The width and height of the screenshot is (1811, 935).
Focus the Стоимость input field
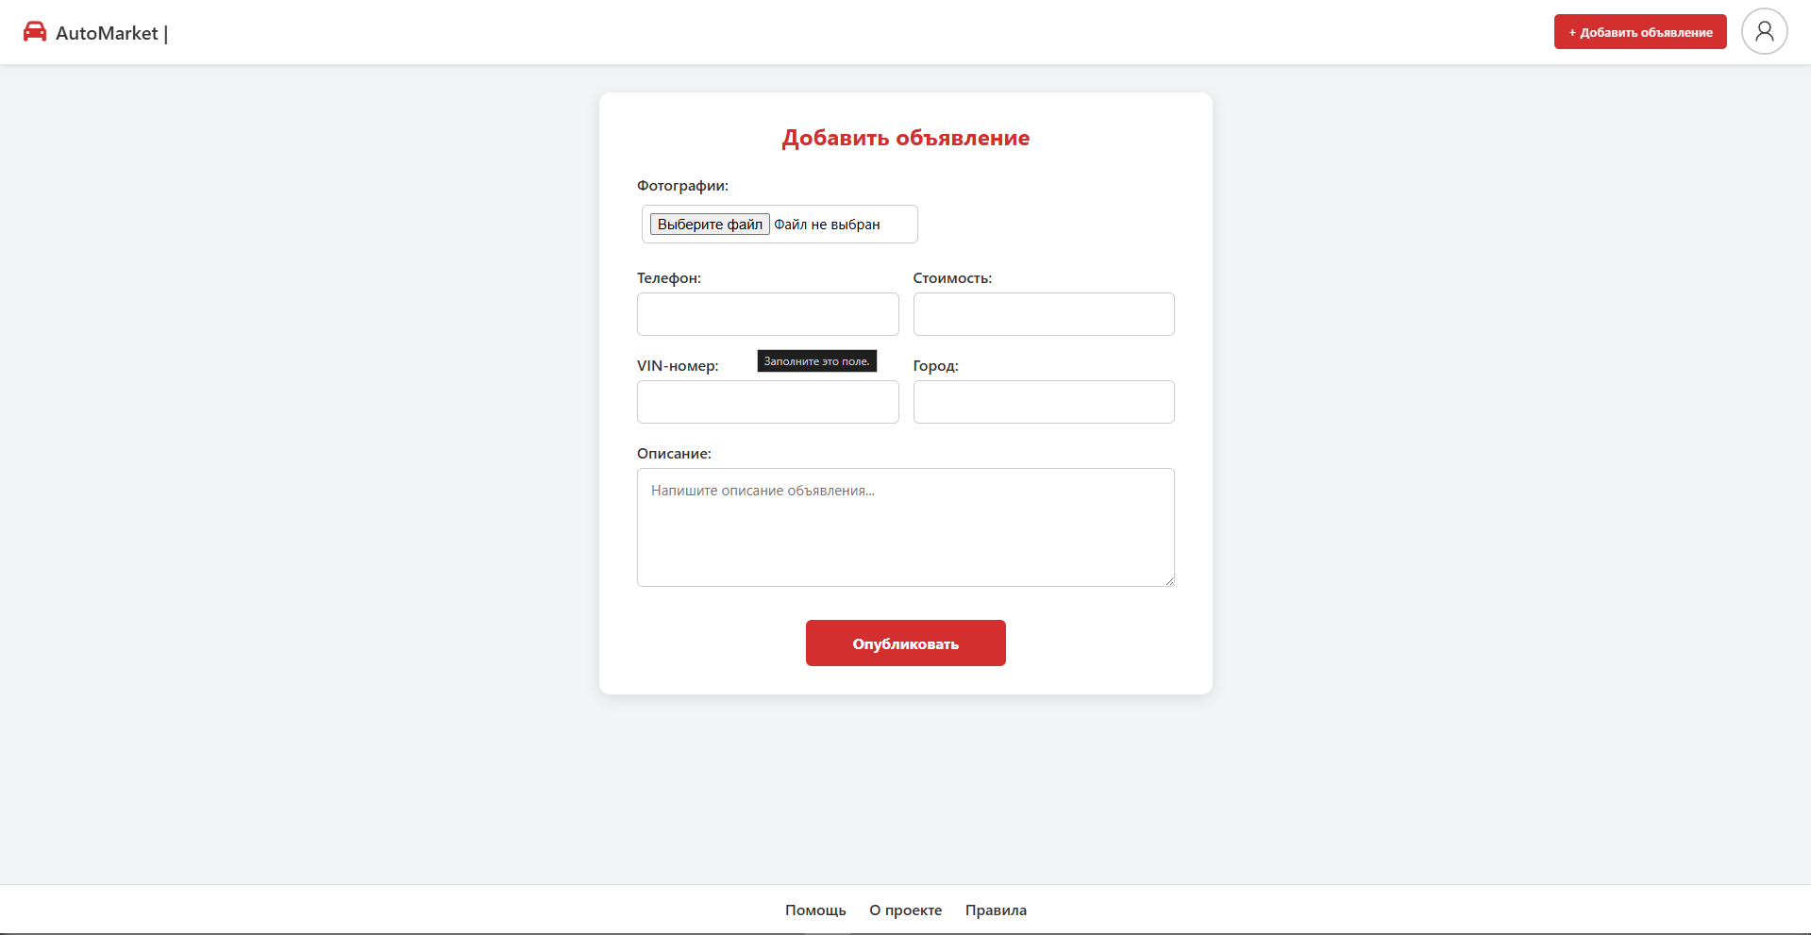click(x=1043, y=314)
